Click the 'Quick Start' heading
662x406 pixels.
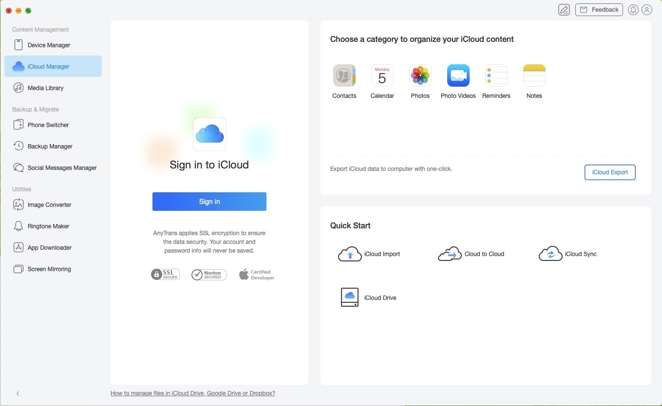point(350,226)
